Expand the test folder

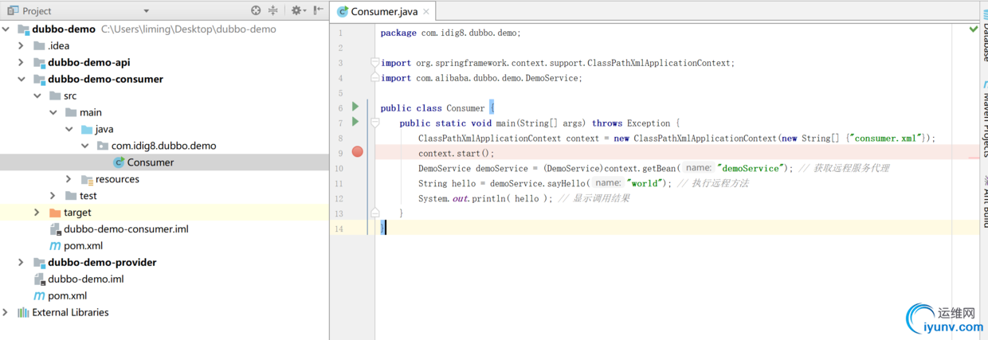53,196
